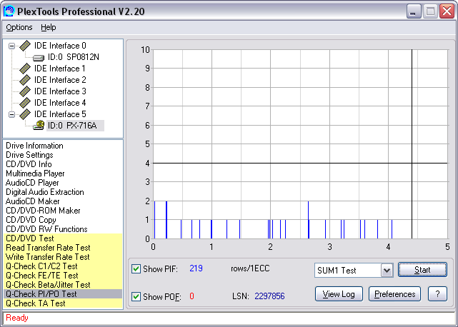Click the PX-716A optical drive icon
Image resolution: width=458 pixels, height=327 pixels.
point(39,126)
